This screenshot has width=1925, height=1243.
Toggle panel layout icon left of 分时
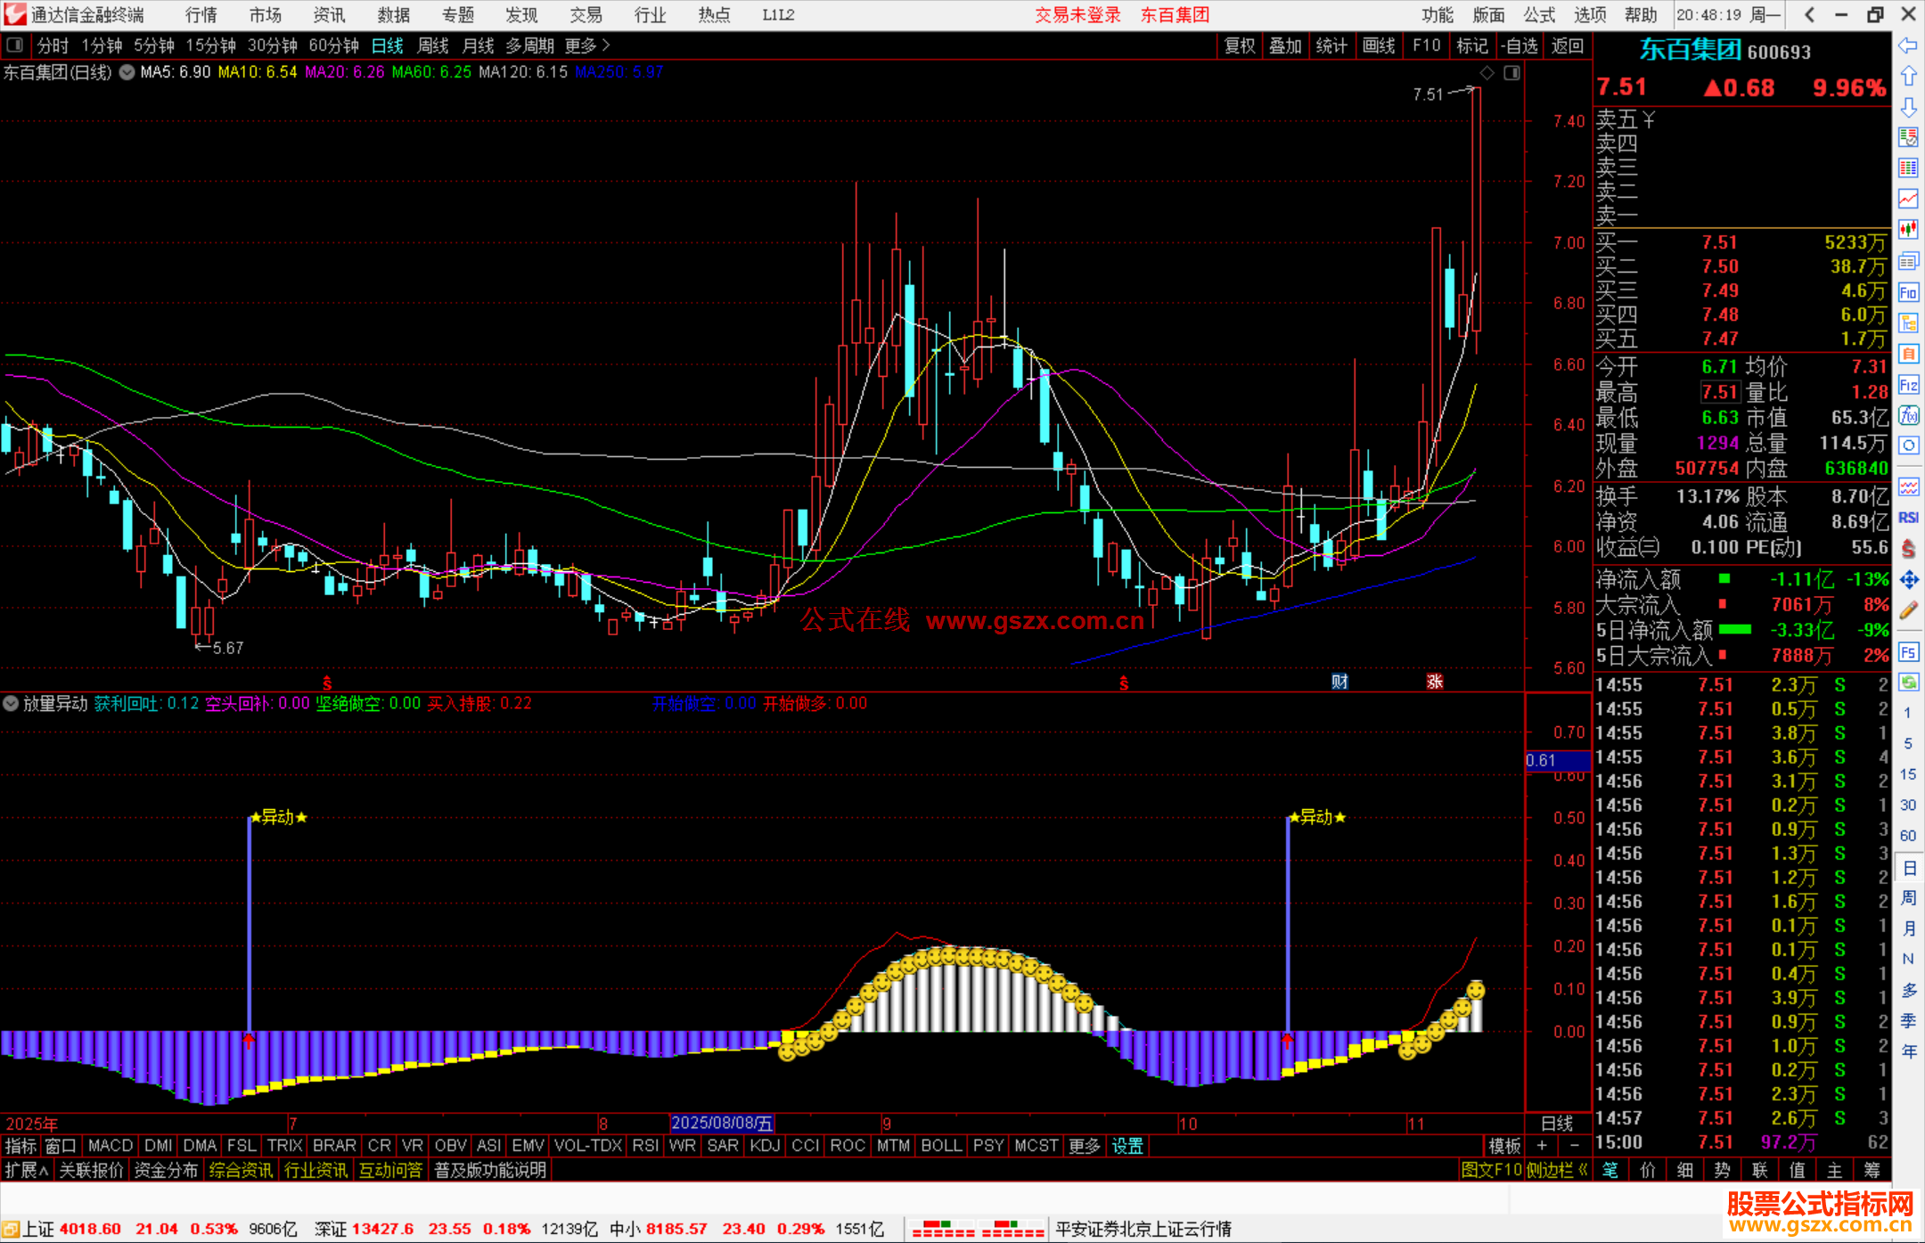(14, 45)
